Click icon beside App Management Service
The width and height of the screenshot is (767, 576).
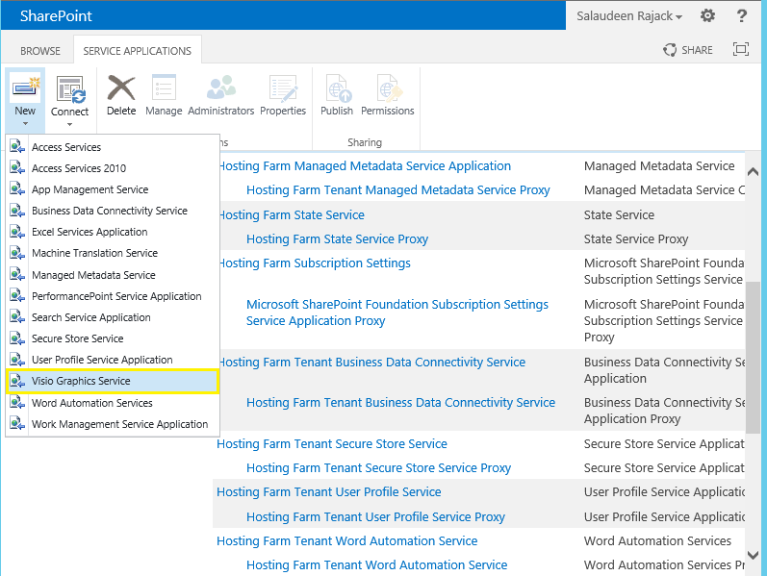tap(17, 189)
